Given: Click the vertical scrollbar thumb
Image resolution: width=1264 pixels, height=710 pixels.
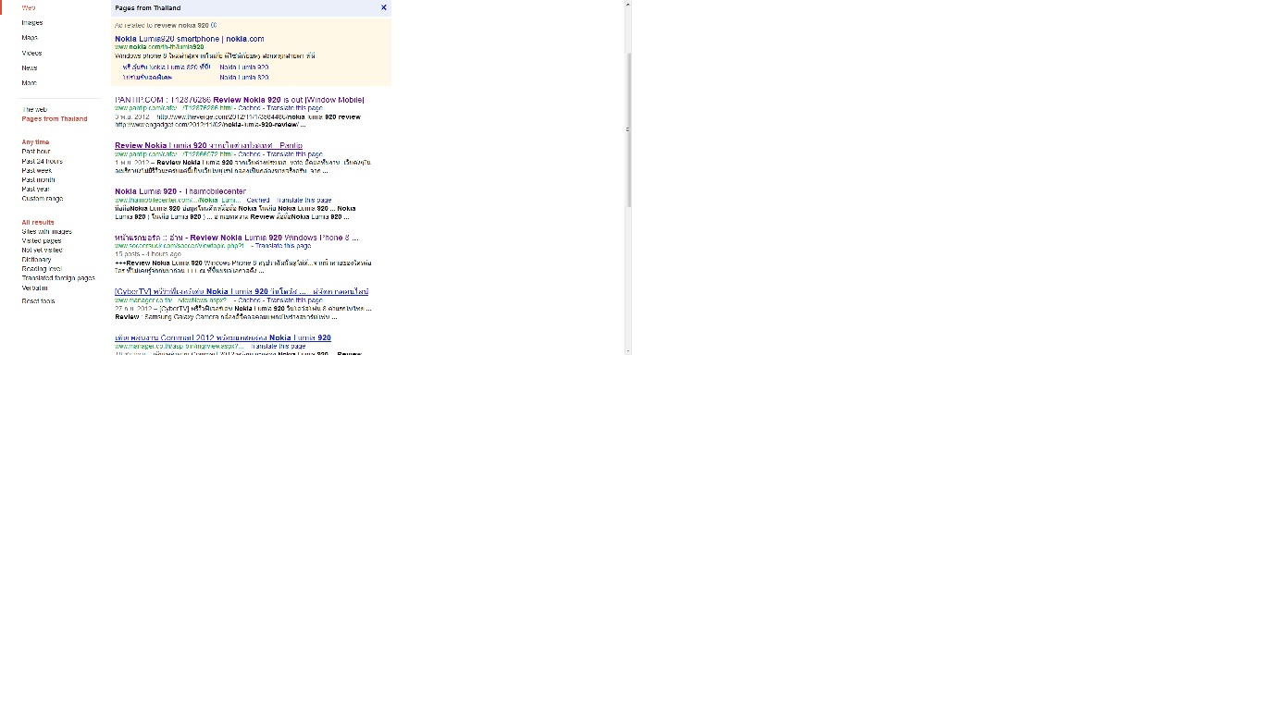Looking at the screenshot, I should tap(628, 129).
